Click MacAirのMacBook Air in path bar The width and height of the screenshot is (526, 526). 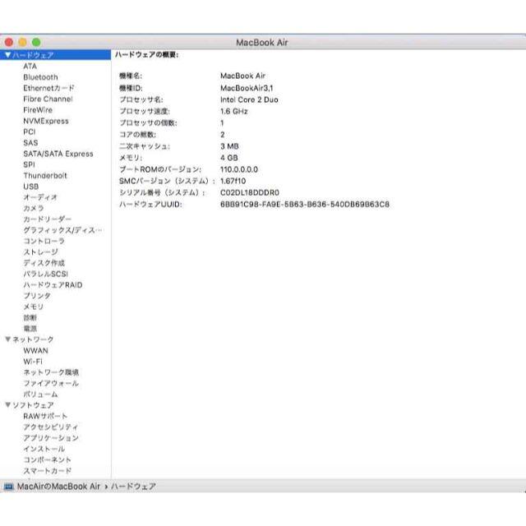point(58,486)
